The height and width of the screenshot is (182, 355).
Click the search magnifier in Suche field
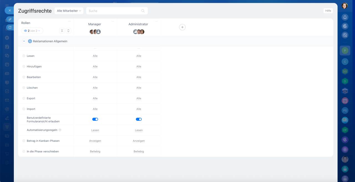pos(143,11)
